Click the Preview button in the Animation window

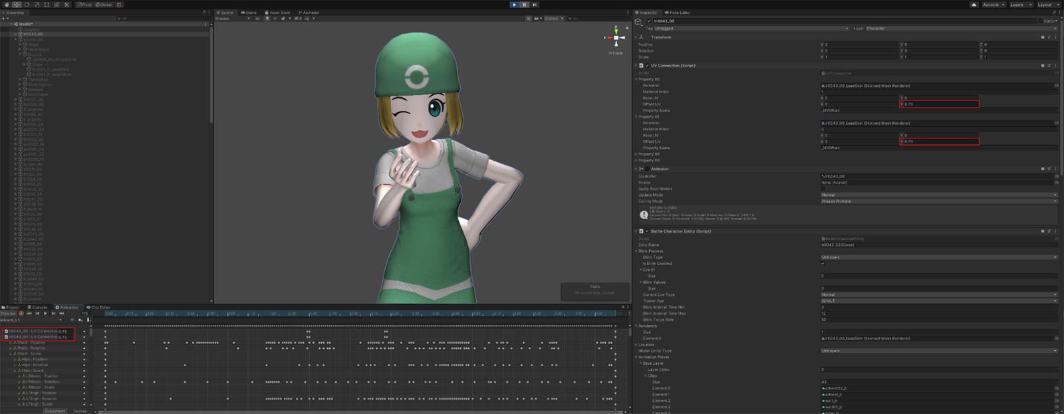coord(8,314)
